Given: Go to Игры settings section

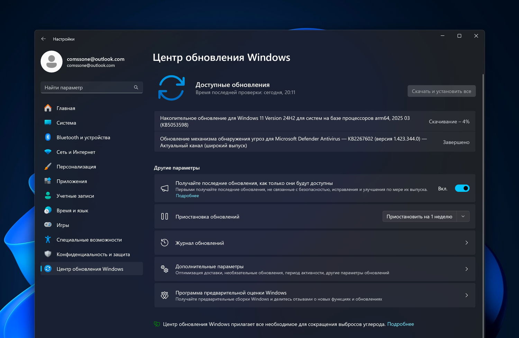Looking at the screenshot, I should tap(92, 225).
